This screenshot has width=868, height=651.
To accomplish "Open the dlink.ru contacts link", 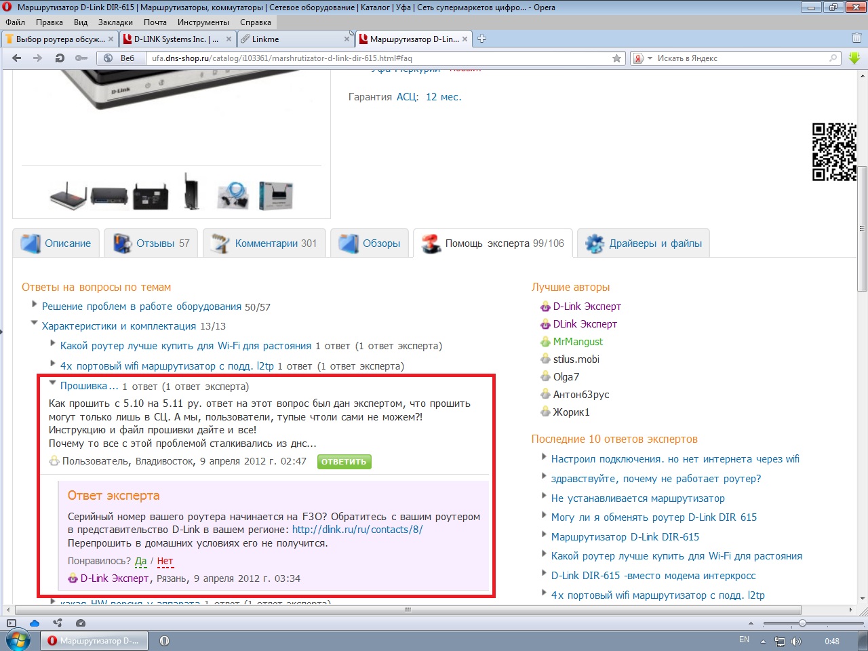I will coord(357,530).
